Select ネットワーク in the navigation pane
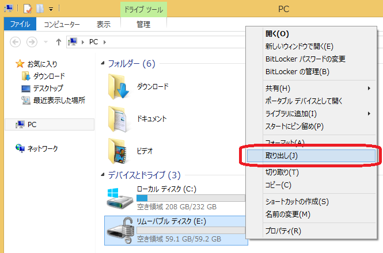The height and width of the screenshot is (253, 383). point(43,148)
